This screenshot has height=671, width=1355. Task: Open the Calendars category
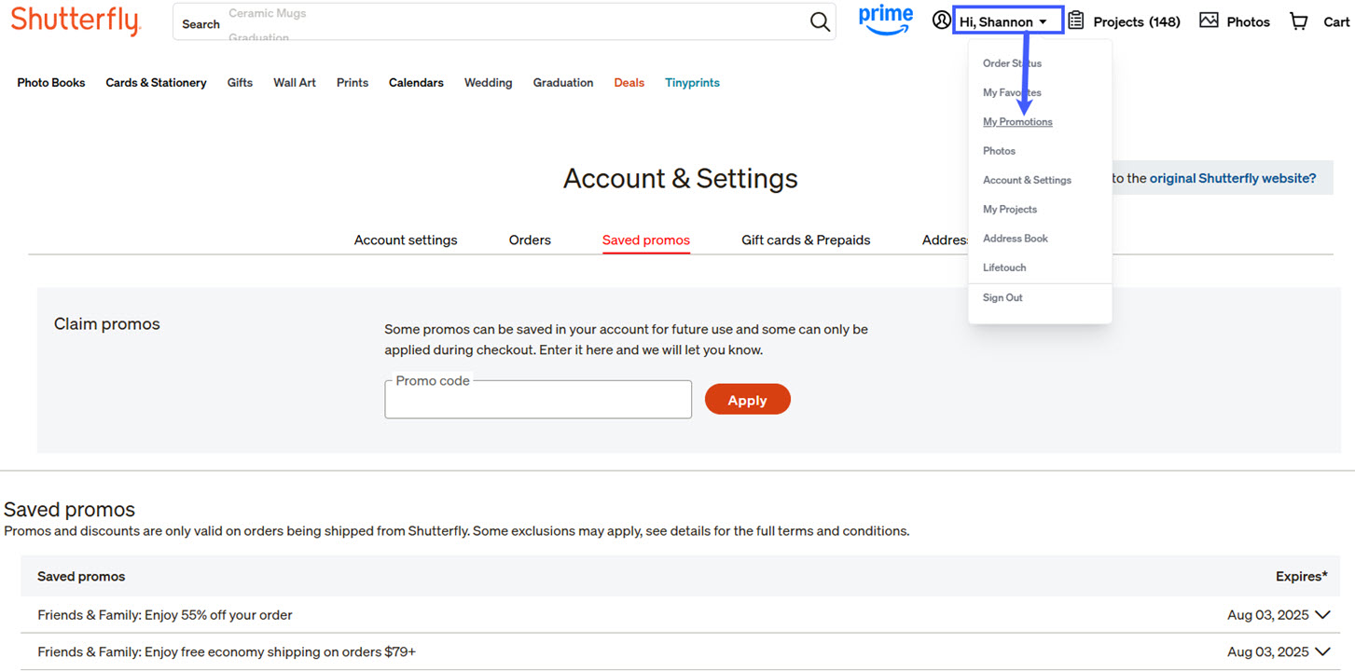(x=416, y=83)
